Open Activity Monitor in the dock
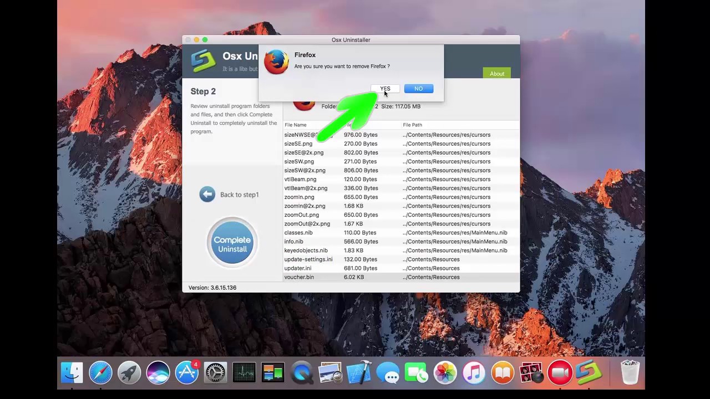This screenshot has width=710, height=399. click(x=244, y=372)
